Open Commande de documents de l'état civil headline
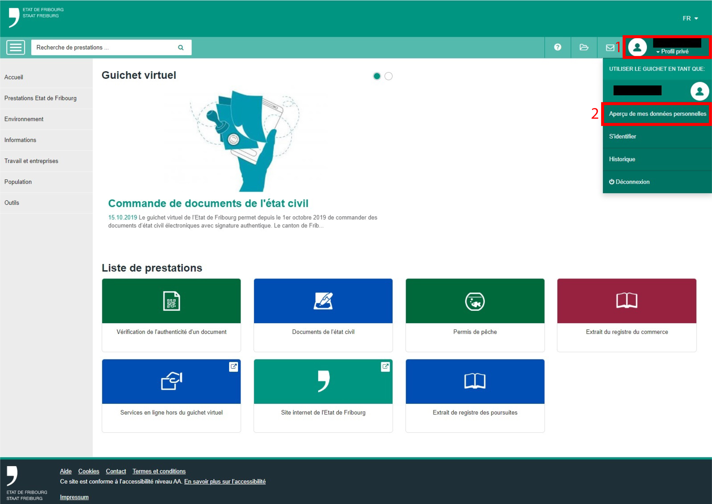712x504 pixels. point(208,203)
